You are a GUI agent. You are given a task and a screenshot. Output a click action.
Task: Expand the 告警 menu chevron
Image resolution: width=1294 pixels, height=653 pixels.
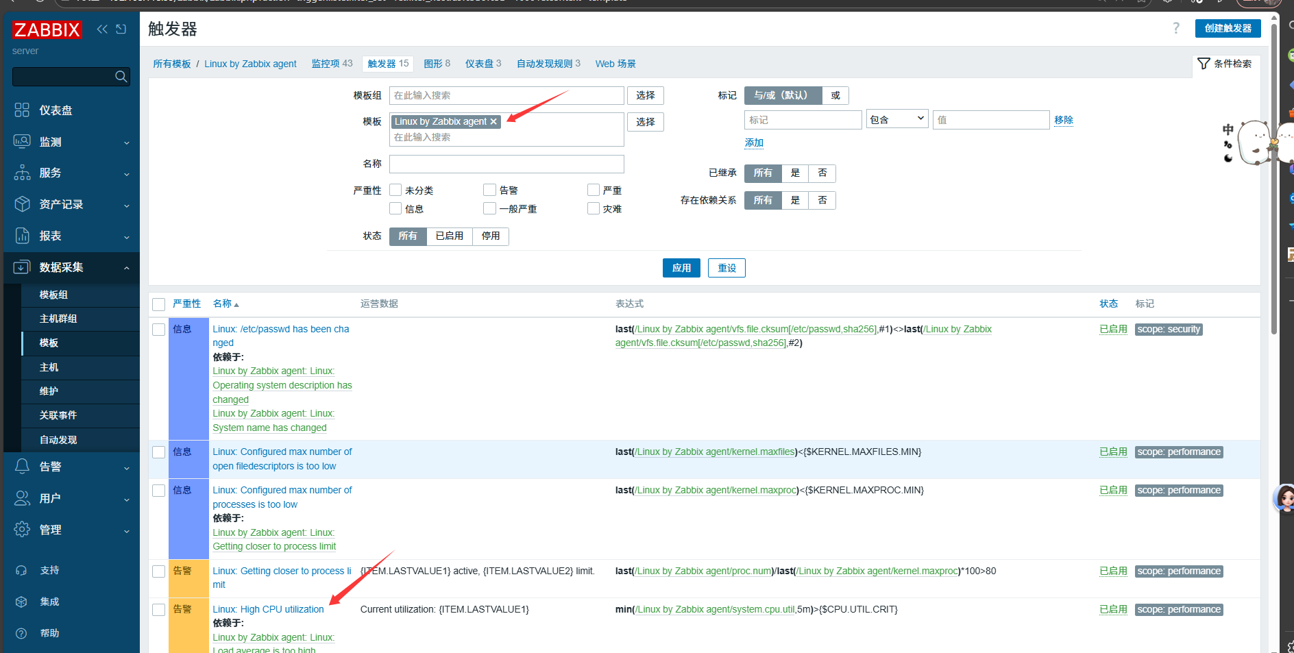[x=127, y=468]
